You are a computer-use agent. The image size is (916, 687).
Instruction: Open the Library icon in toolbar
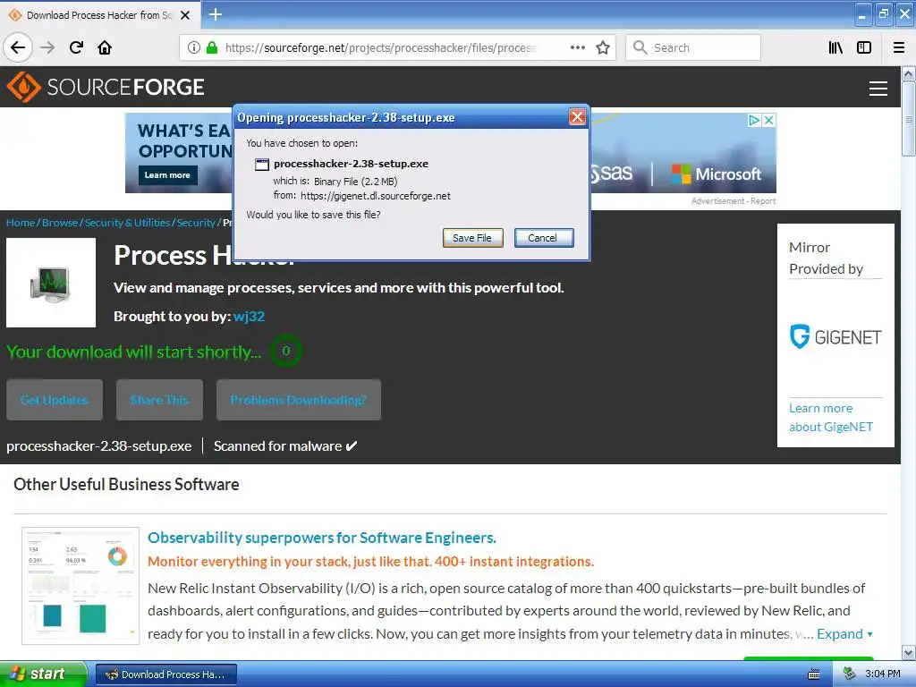pyautogui.click(x=835, y=48)
